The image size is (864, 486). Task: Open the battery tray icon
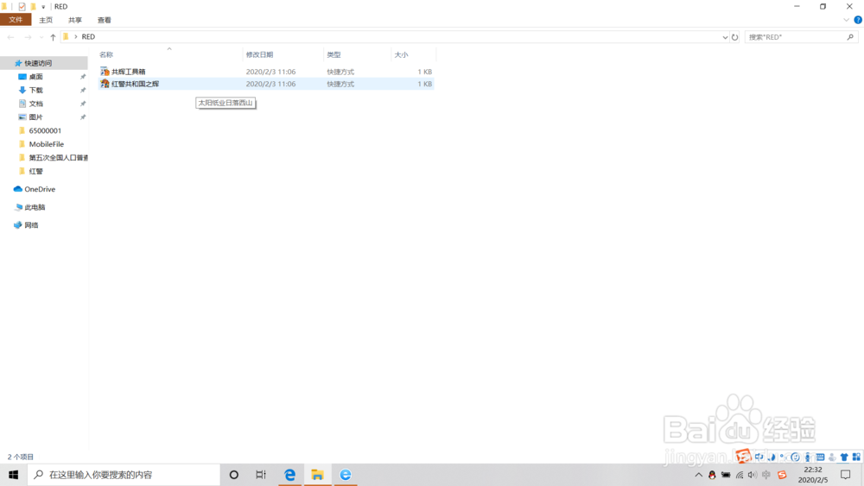point(726,475)
